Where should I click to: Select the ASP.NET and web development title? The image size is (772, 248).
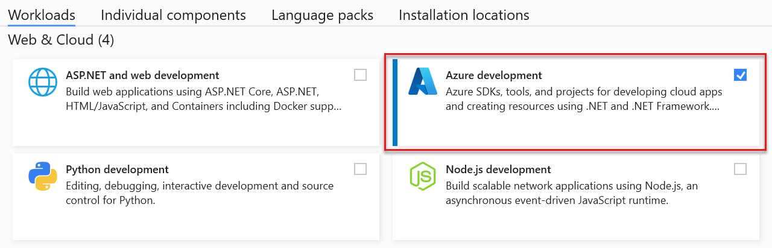click(142, 75)
